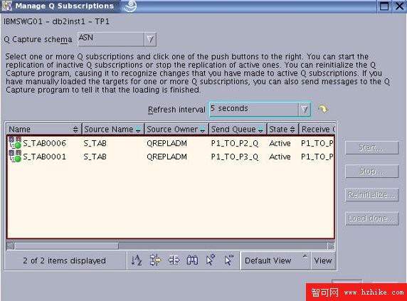Click the customize columns toolbar icon
The width and height of the screenshot is (407, 301).
pos(174,260)
